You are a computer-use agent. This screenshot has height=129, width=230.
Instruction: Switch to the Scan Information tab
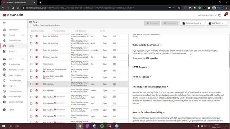(38, 31)
